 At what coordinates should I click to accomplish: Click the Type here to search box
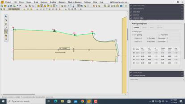tap(26, 101)
